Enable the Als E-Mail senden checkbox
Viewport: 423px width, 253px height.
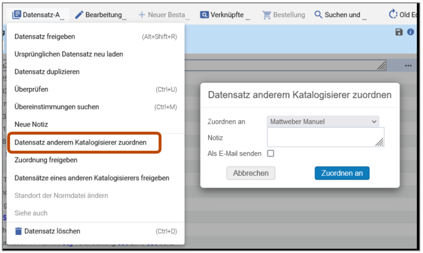271,153
